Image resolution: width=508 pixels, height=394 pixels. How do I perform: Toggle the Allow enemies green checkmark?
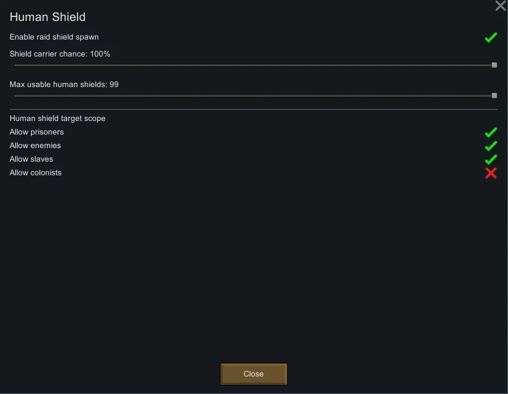coord(490,146)
